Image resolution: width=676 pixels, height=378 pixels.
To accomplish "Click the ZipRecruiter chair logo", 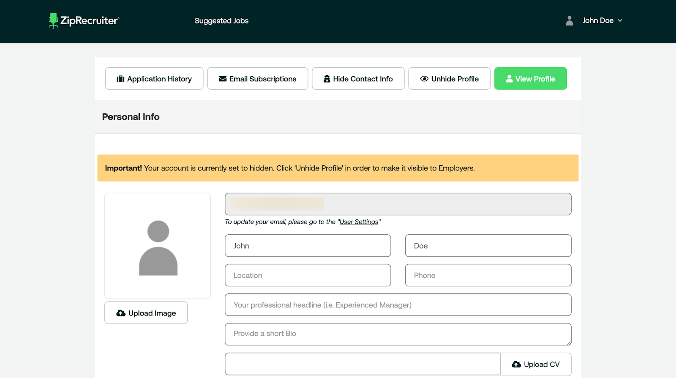I will [53, 21].
